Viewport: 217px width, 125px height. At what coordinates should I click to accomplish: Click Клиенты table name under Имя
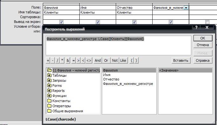98,12
